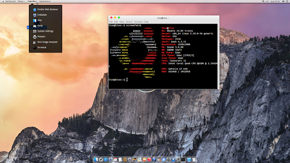The width and height of the screenshot is (290, 163).
Task: Open the Dashboard from the top bar
Action: [10, 1]
